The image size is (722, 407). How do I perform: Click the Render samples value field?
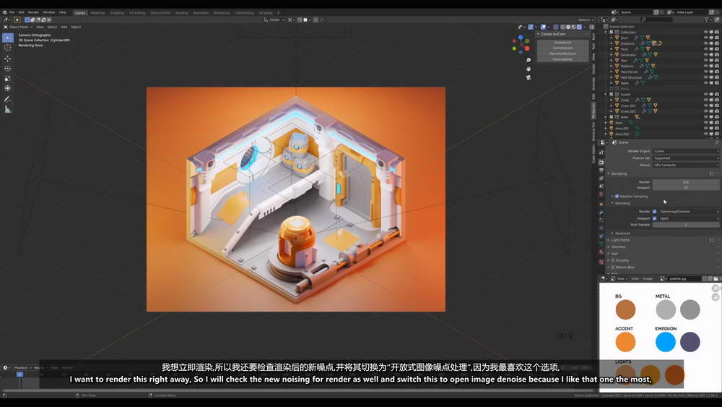(685, 182)
